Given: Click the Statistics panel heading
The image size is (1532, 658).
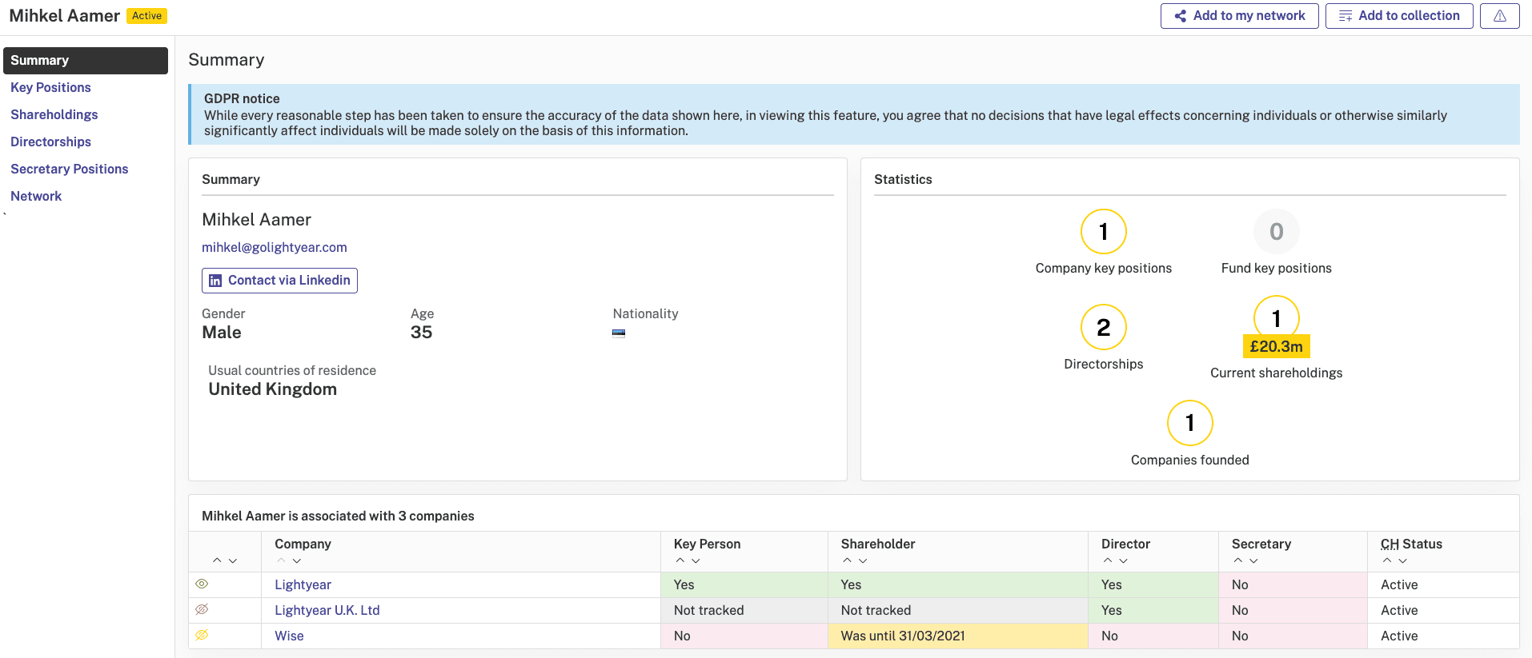Looking at the screenshot, I should [903, 180].
